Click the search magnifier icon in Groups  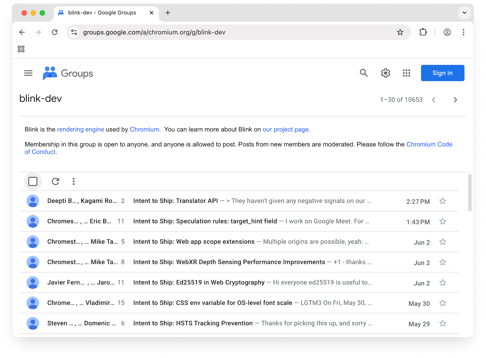pyautogui.click(x=364, y=73)
